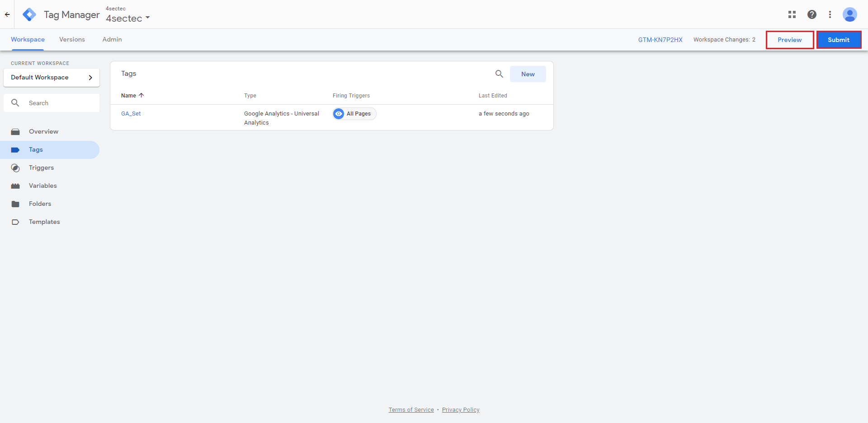
Task: Click the search magnifier in Tags panel
Action: coord(499,74)
